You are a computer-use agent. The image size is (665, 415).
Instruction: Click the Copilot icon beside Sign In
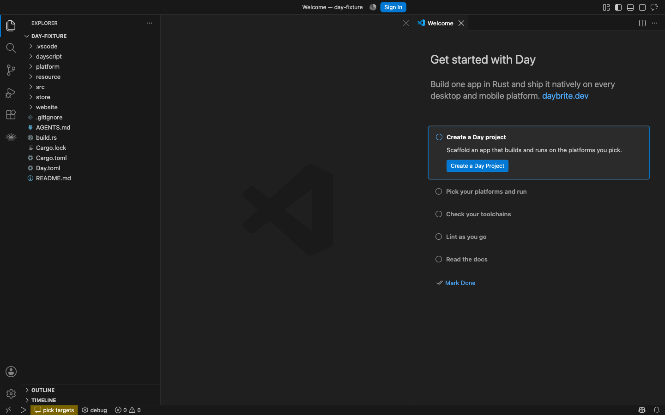click(x=373, y=7)
